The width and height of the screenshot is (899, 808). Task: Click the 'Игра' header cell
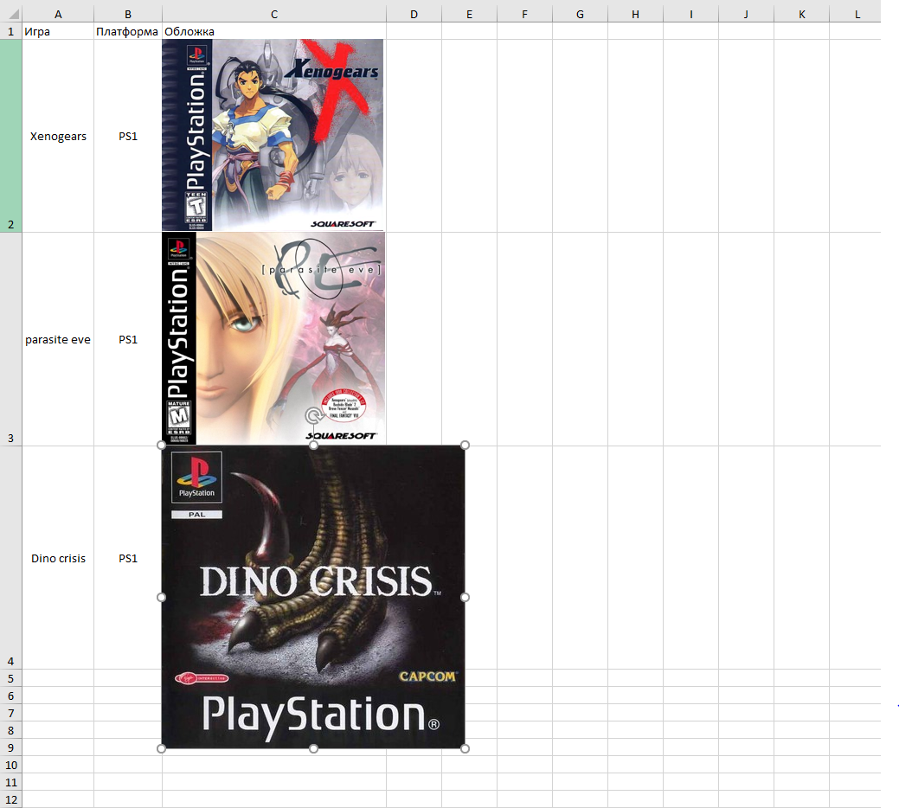[58, 31]
